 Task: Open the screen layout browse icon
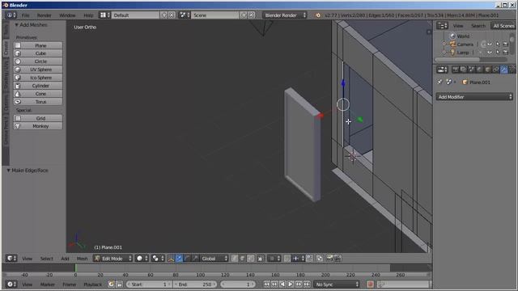click(x=105, y=15)
